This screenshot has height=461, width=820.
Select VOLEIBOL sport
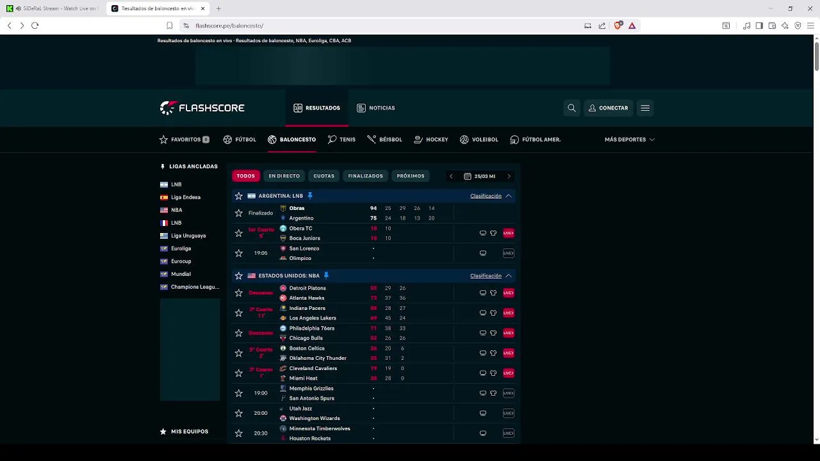click(479, 140)
